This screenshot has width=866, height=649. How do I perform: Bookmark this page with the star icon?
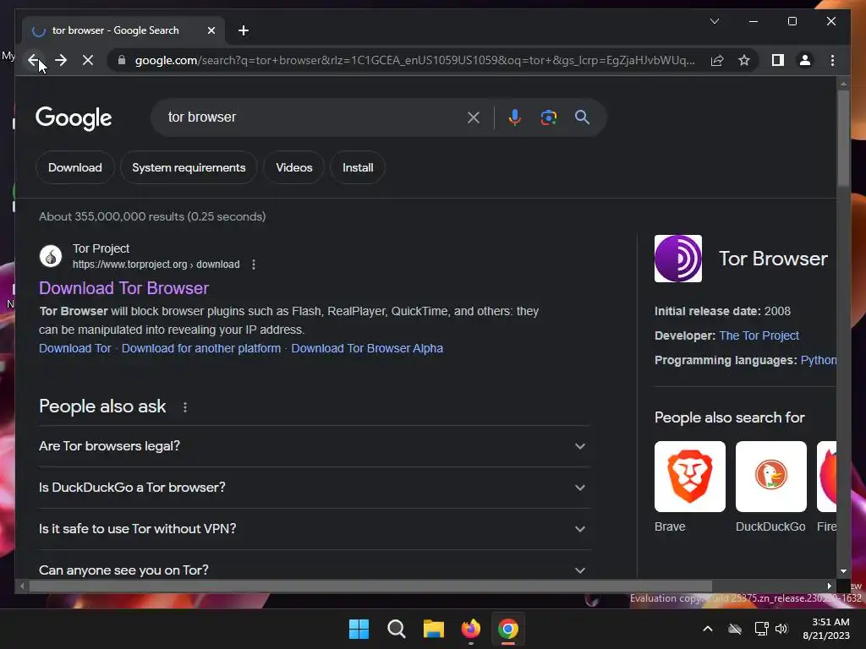744,60
